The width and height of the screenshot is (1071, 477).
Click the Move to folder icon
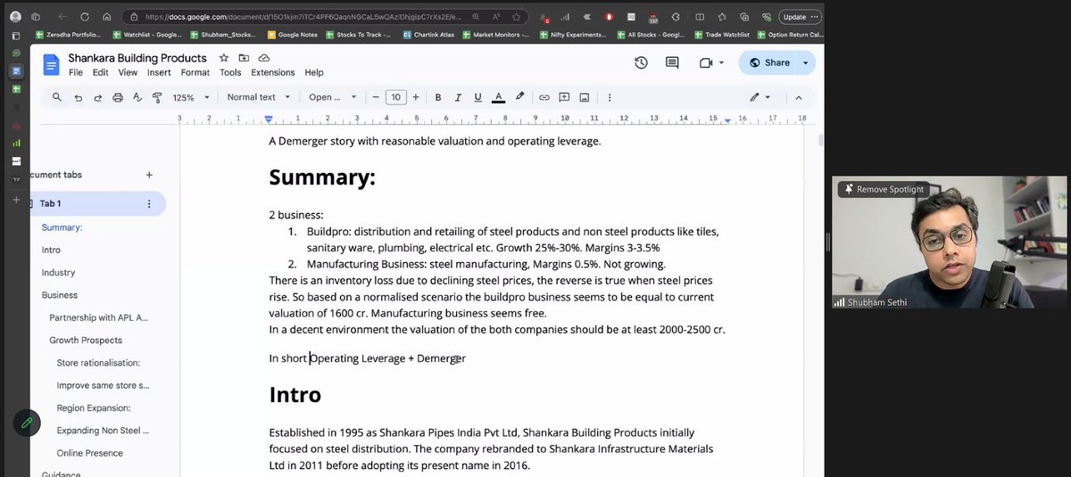click(243, 58)
